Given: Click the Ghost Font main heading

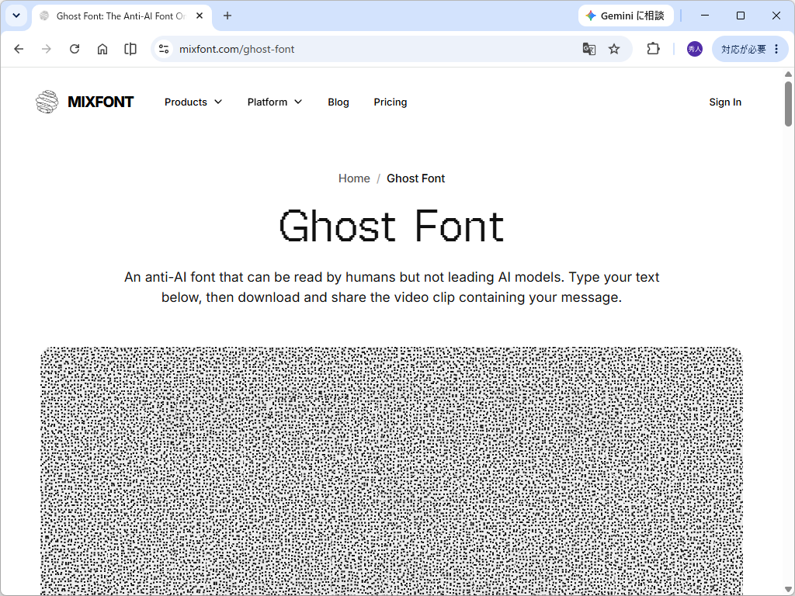Looking at the screenshot, I should tap(391, 226).
